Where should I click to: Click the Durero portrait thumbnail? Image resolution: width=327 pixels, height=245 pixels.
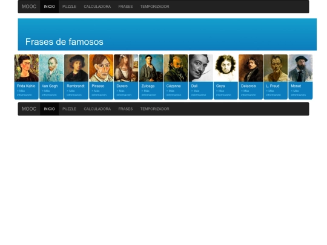coord(126,68)
